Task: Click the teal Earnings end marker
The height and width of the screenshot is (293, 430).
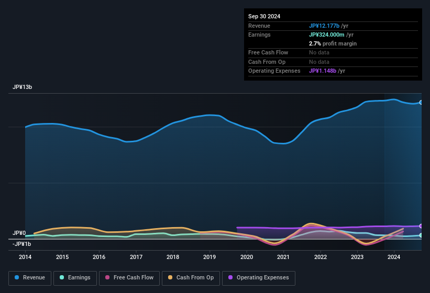Action: pos(421,235)
